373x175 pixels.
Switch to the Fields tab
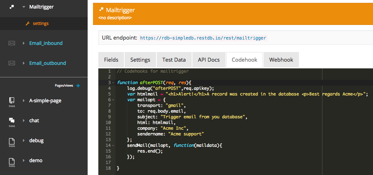(111, 60)
